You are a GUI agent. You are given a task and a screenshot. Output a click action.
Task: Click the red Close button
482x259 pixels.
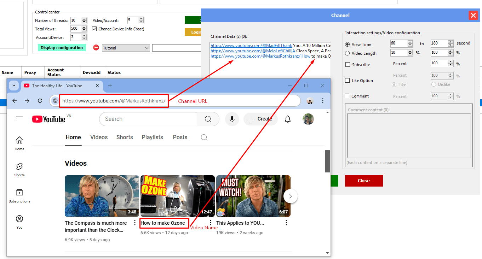click(364, 181)
